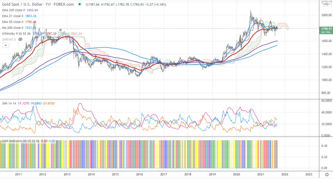Click the close value C1790.93 in header
This screenshot has height=179, width=333.
coord(137,4)
